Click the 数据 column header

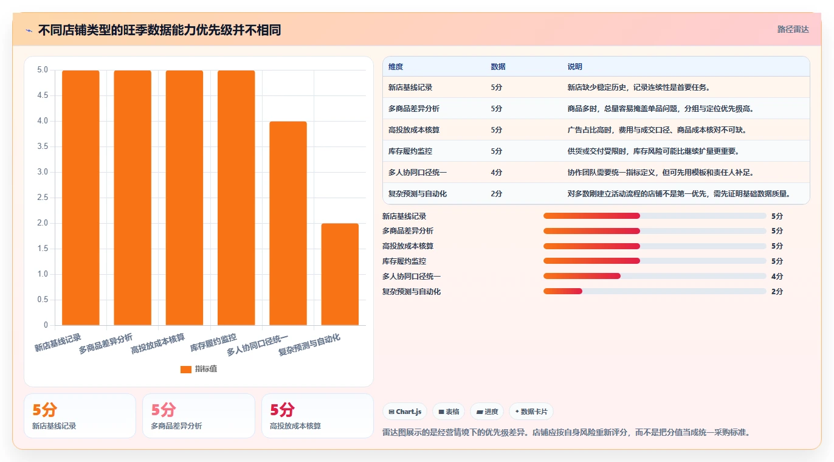(498, 67)
